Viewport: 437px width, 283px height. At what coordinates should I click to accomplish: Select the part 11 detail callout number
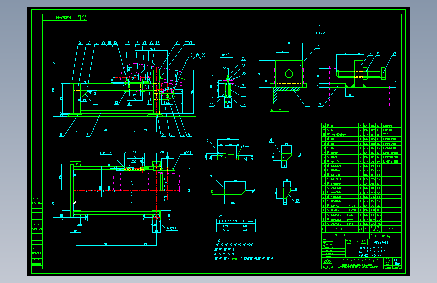(x=271, y=140)
